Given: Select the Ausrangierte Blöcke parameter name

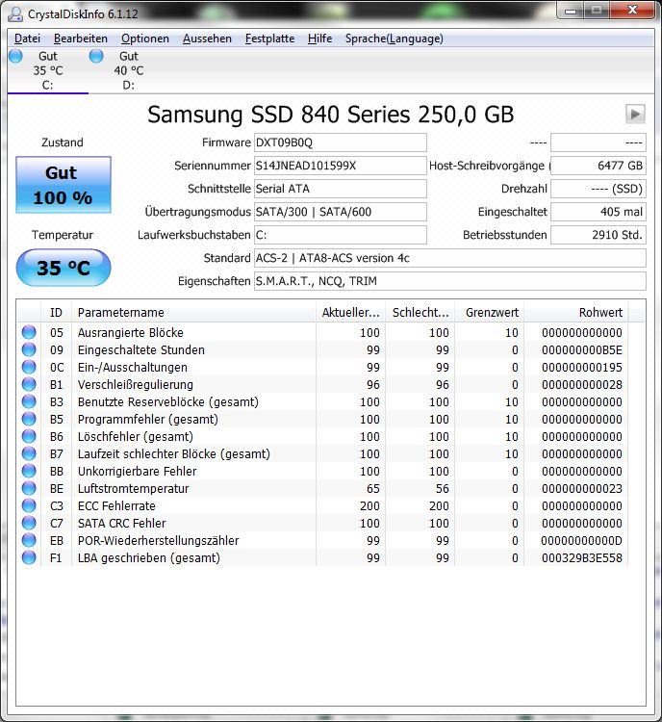Looking at the screenshot, I should point(130,332).
